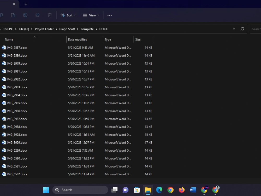
Task: Launch Firefox from taskbar
Action: point(182,190)
